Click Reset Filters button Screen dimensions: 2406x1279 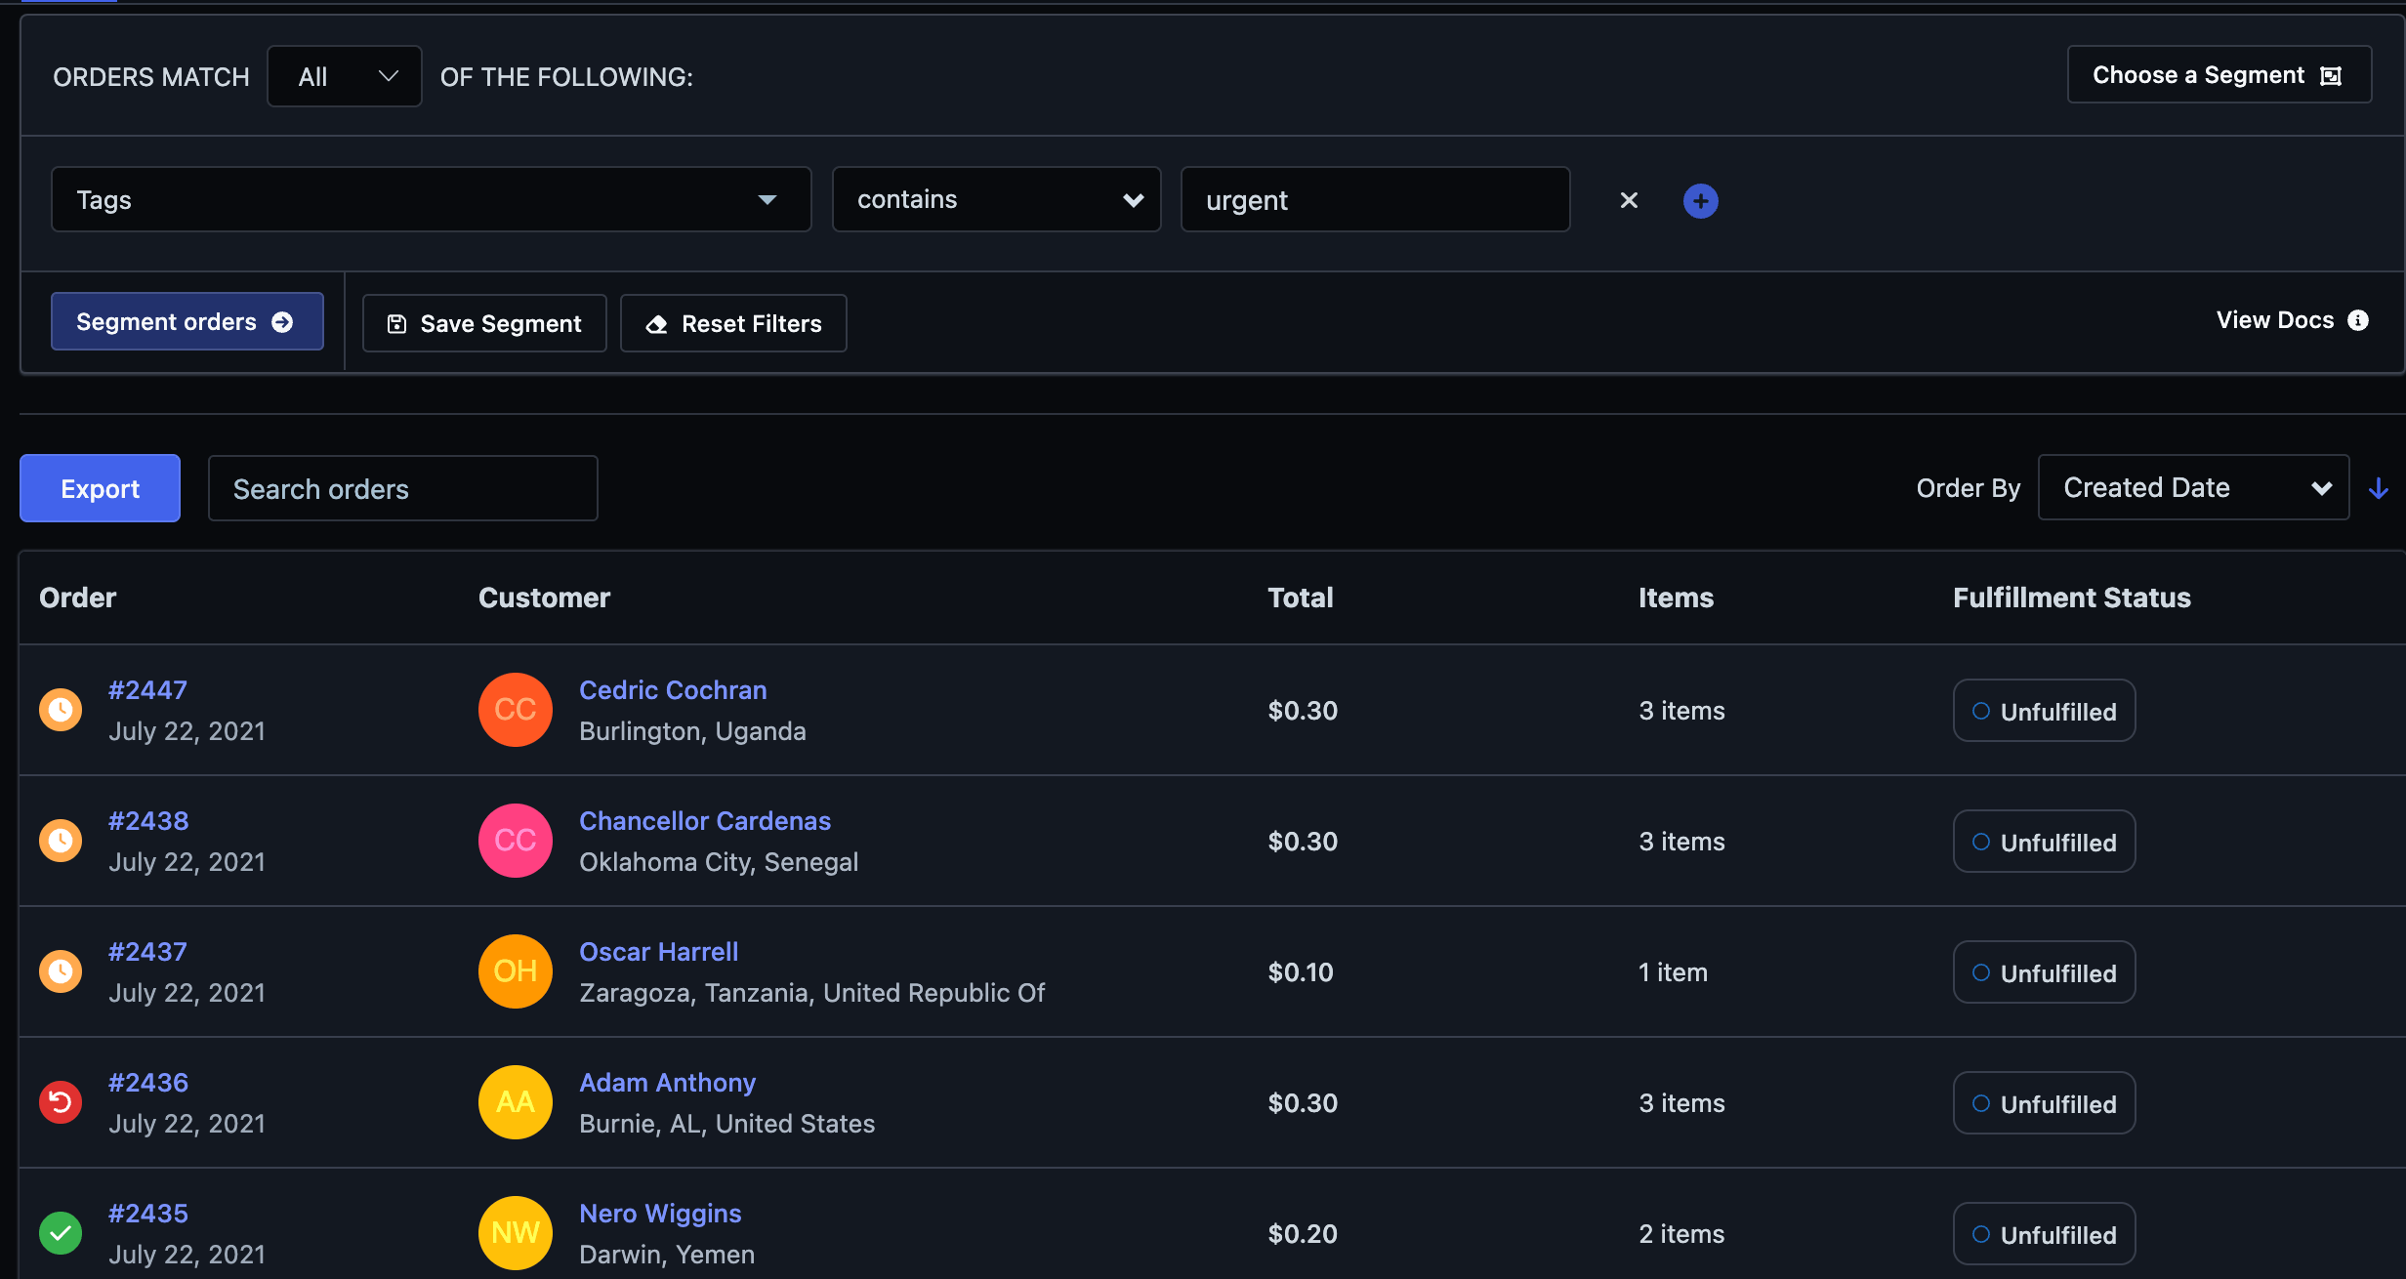tap(733, 324)
